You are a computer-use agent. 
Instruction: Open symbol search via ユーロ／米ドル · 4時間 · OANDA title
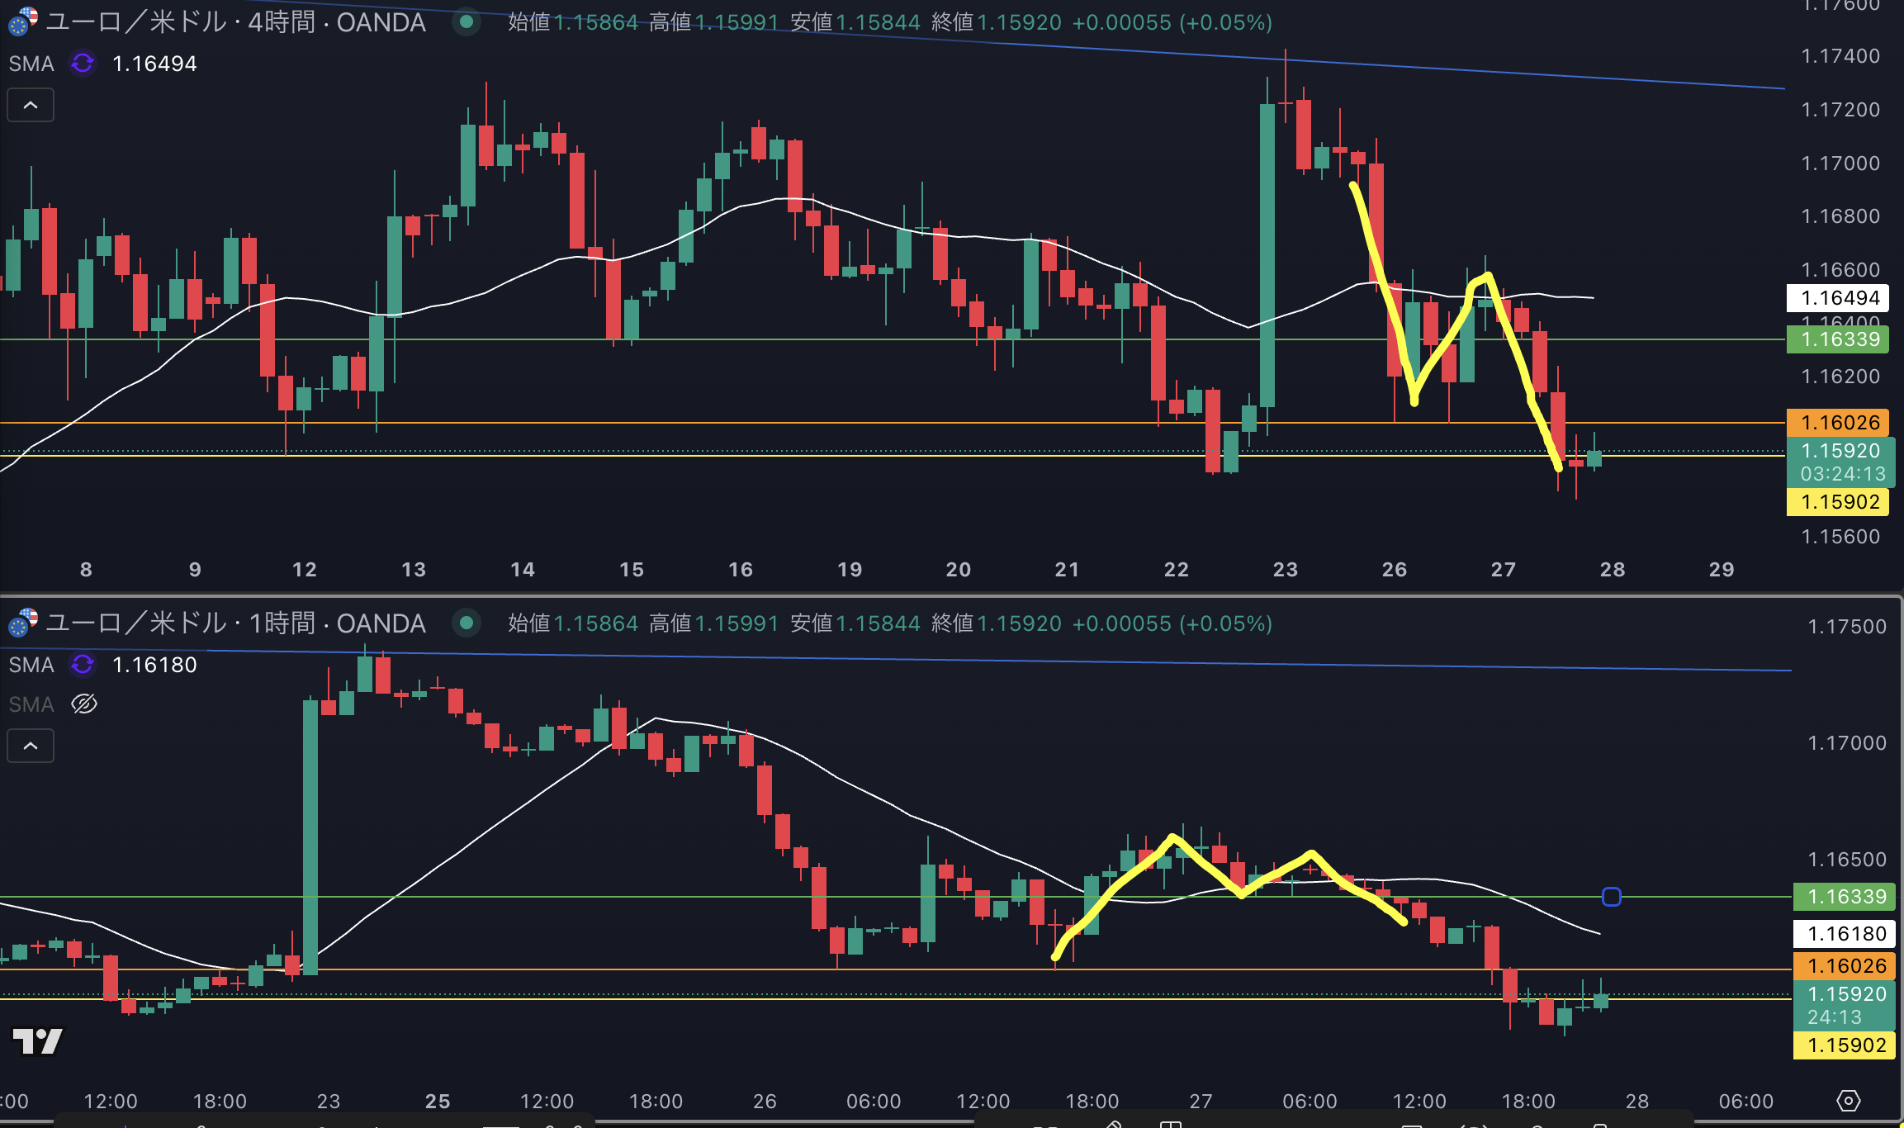[x=235, y=21]
